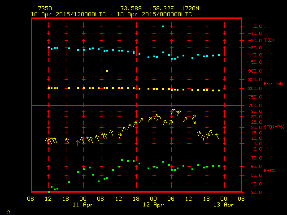Viewport: 287px width, 215px height.
Task: Click the number 2 in bottom-left corner
Action: point(8,211)
